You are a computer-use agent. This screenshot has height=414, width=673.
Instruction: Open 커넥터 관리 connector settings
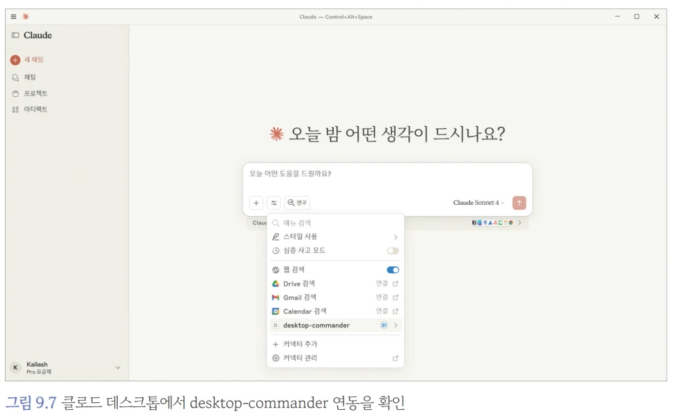[x=336, y=358]
